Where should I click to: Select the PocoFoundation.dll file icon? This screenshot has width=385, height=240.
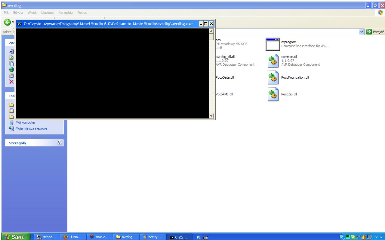pos(273,77)
